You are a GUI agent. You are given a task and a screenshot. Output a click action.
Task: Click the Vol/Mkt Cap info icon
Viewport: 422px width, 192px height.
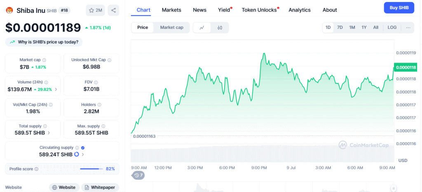coord(51,105)
